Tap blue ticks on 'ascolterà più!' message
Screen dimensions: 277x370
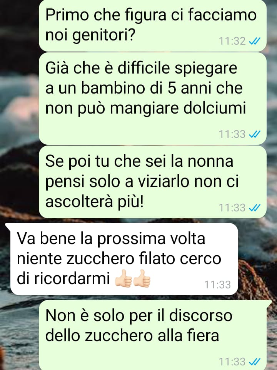(x=254, y=208)
